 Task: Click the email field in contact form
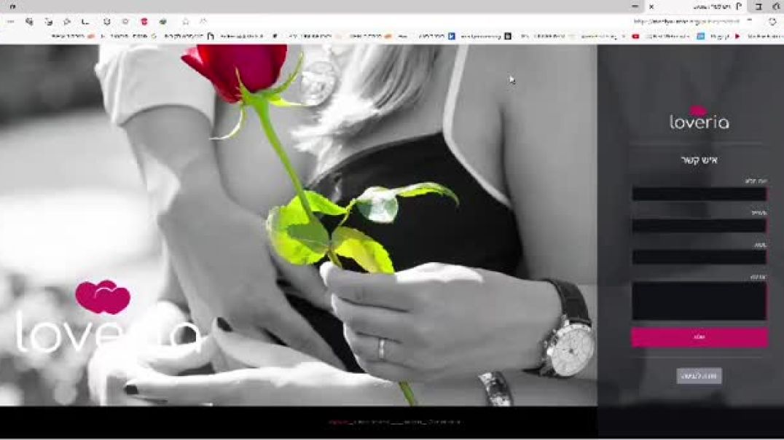click(x=699, y=226)
